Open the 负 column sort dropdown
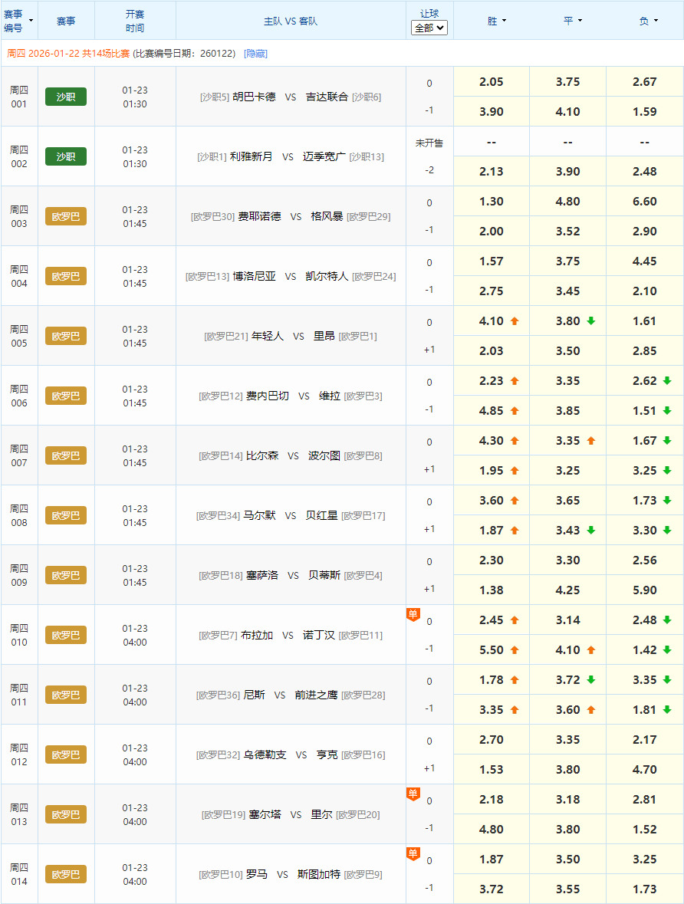 click(648, 21)
